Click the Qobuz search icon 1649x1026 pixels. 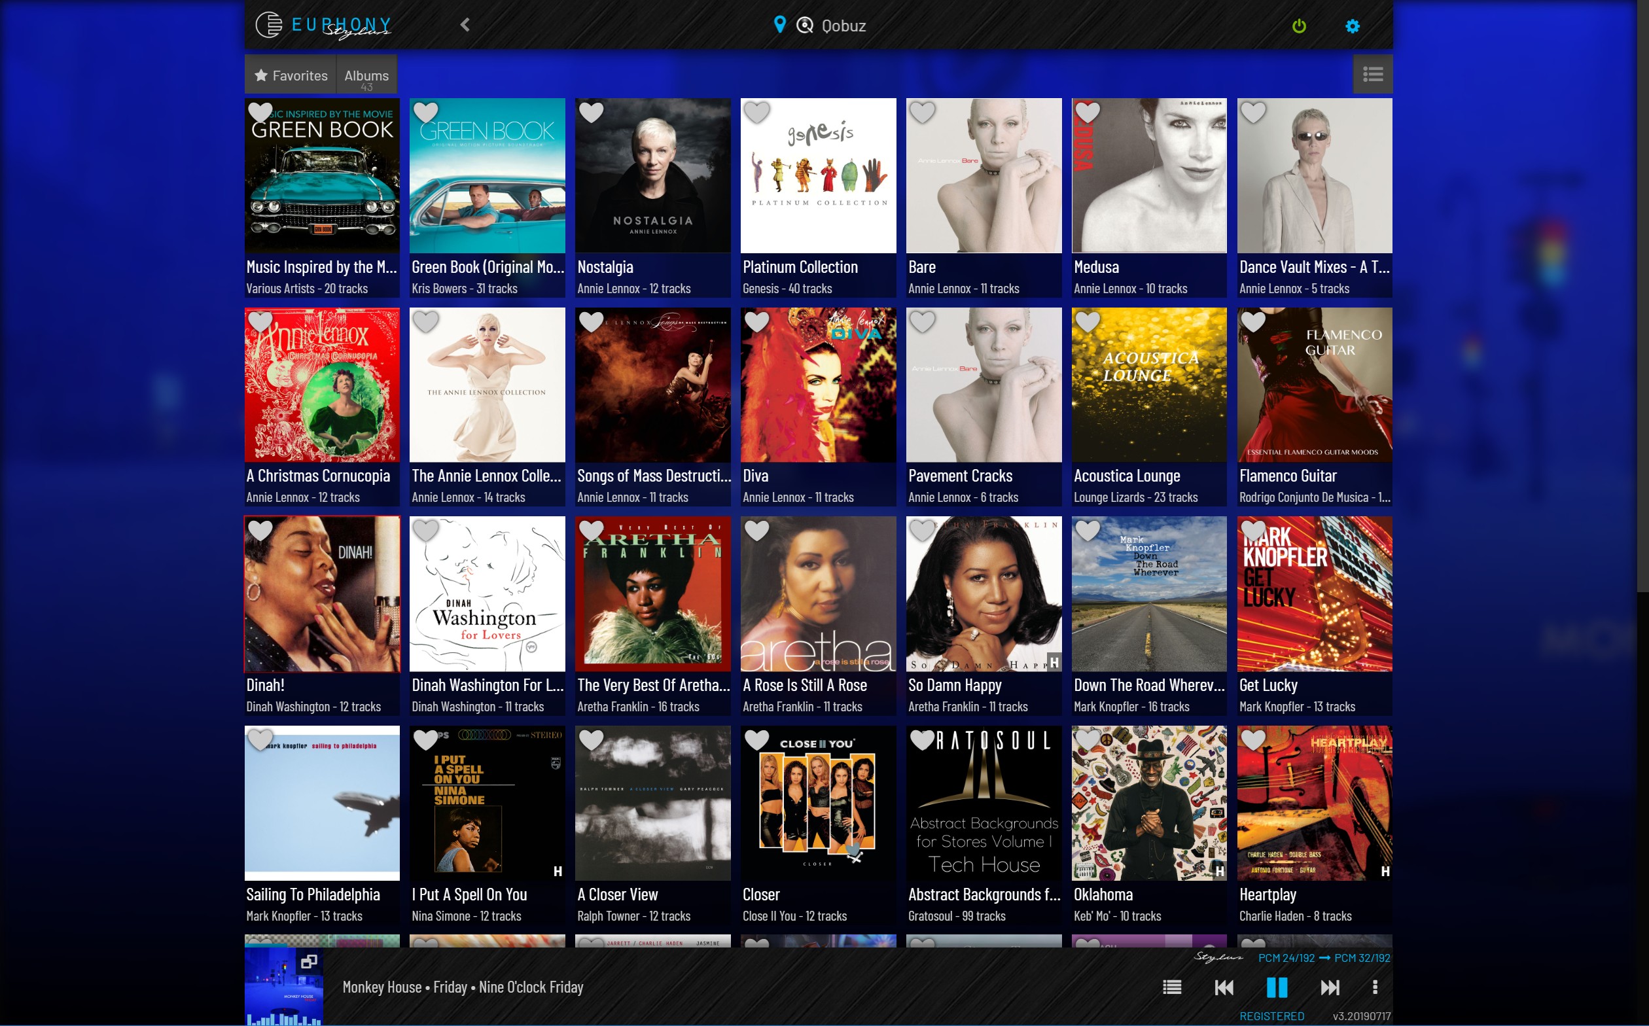tap(805, 25)
